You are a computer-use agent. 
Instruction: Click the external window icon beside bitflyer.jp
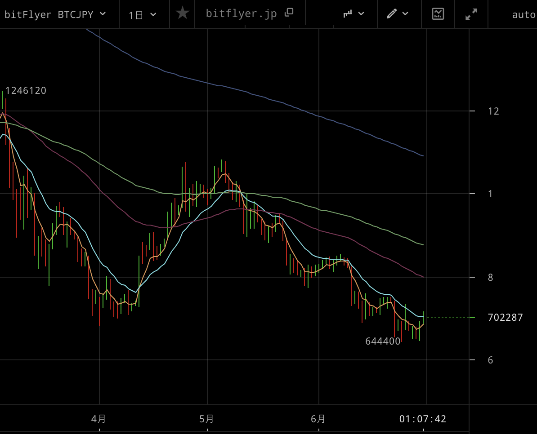(289, 12)
